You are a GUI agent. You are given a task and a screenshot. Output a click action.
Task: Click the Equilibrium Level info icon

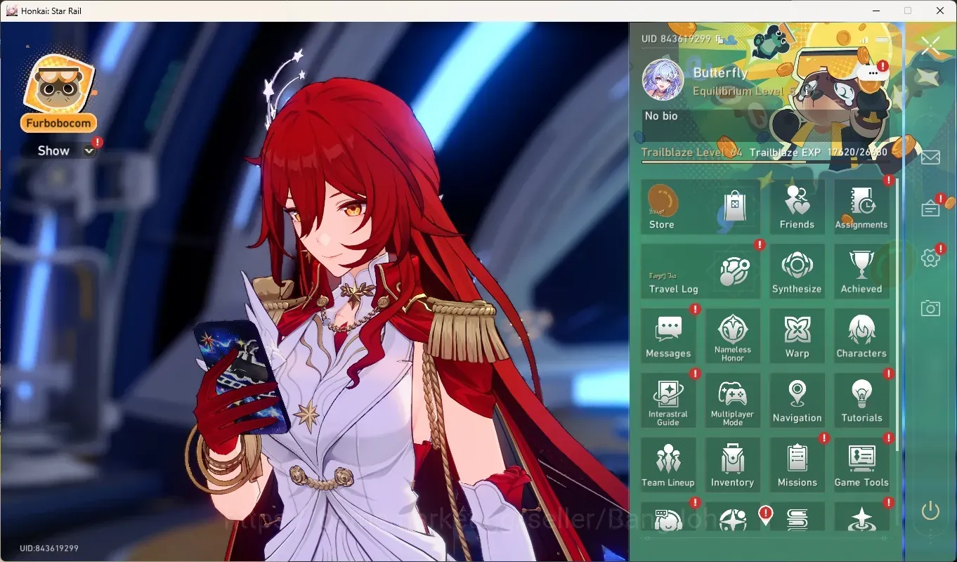[x=806, y=91]
